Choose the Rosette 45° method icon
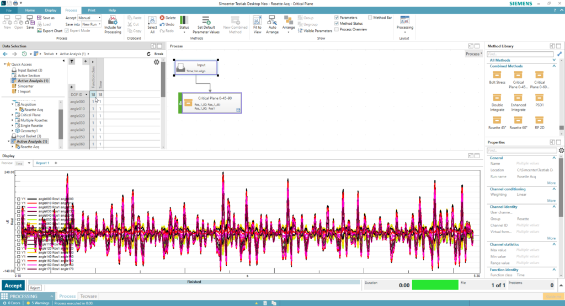565x306 pixels. pyautogui.click(x=497, y=120)
